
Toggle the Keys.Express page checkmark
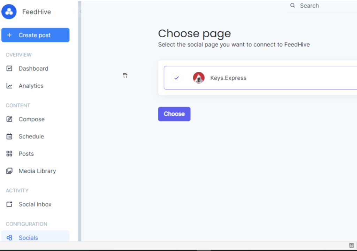coord(176,78)
